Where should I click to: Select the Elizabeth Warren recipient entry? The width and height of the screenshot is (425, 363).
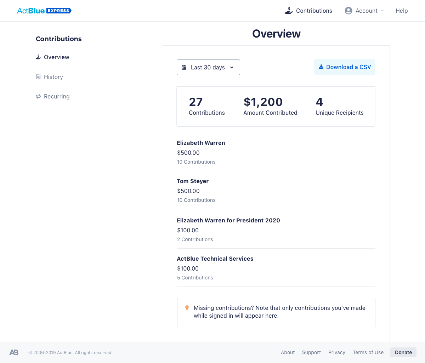point(201,143)
